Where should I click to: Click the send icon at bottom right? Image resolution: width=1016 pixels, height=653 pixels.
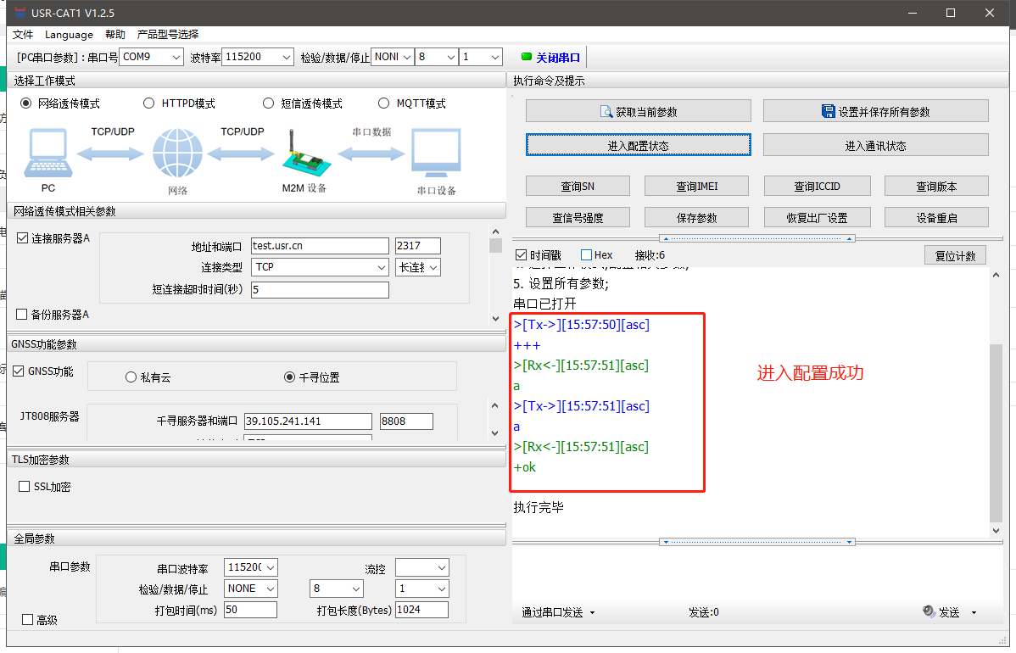[x=929, y=612]
